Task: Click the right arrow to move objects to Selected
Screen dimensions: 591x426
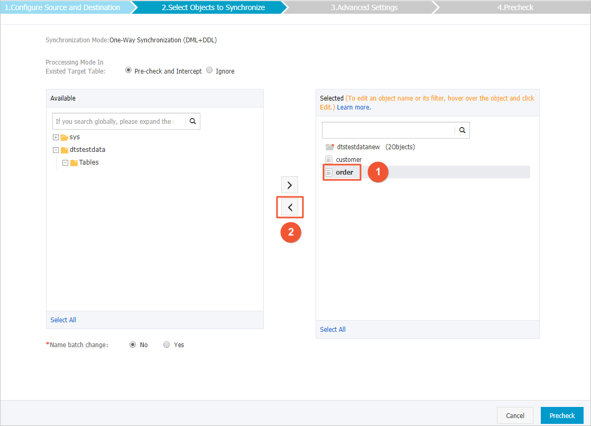Action: coord(290,185)
